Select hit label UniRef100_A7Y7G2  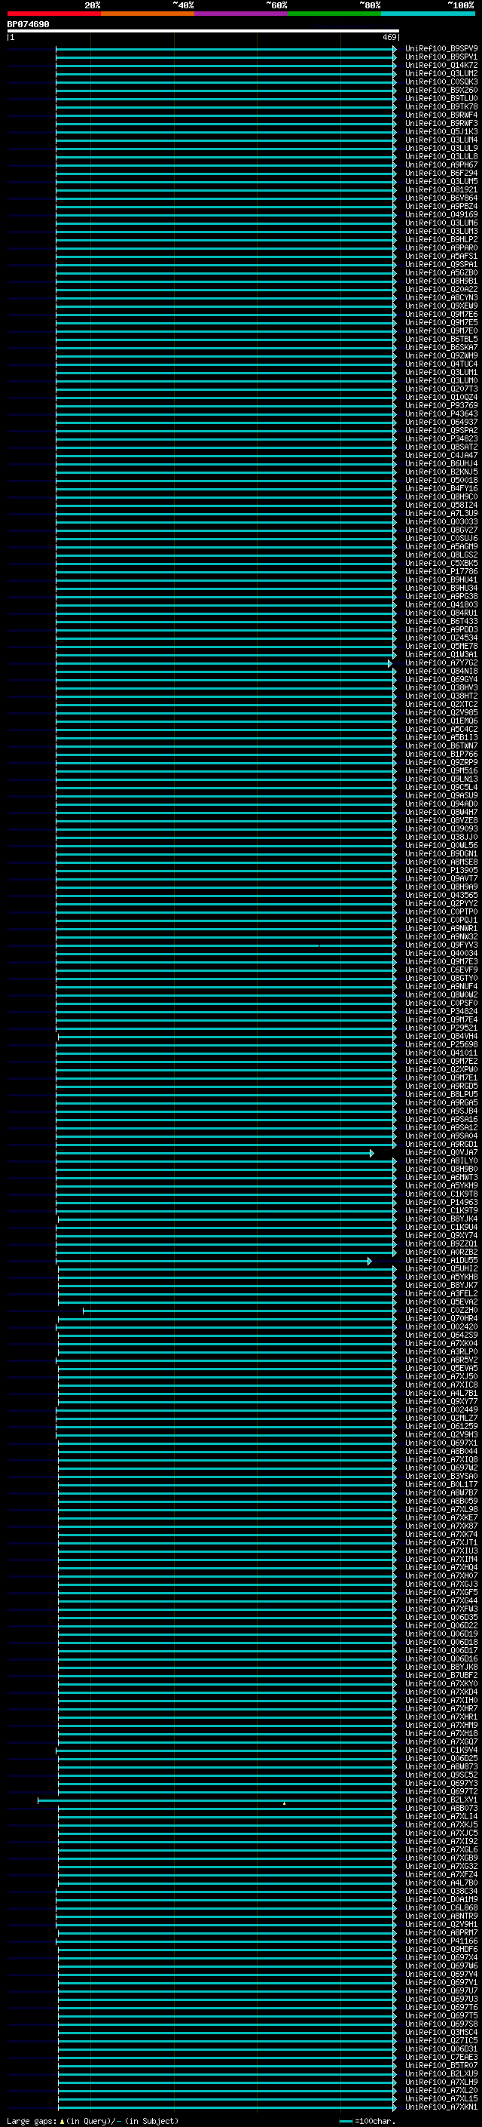pyautogui.click(x=441, y=663)
